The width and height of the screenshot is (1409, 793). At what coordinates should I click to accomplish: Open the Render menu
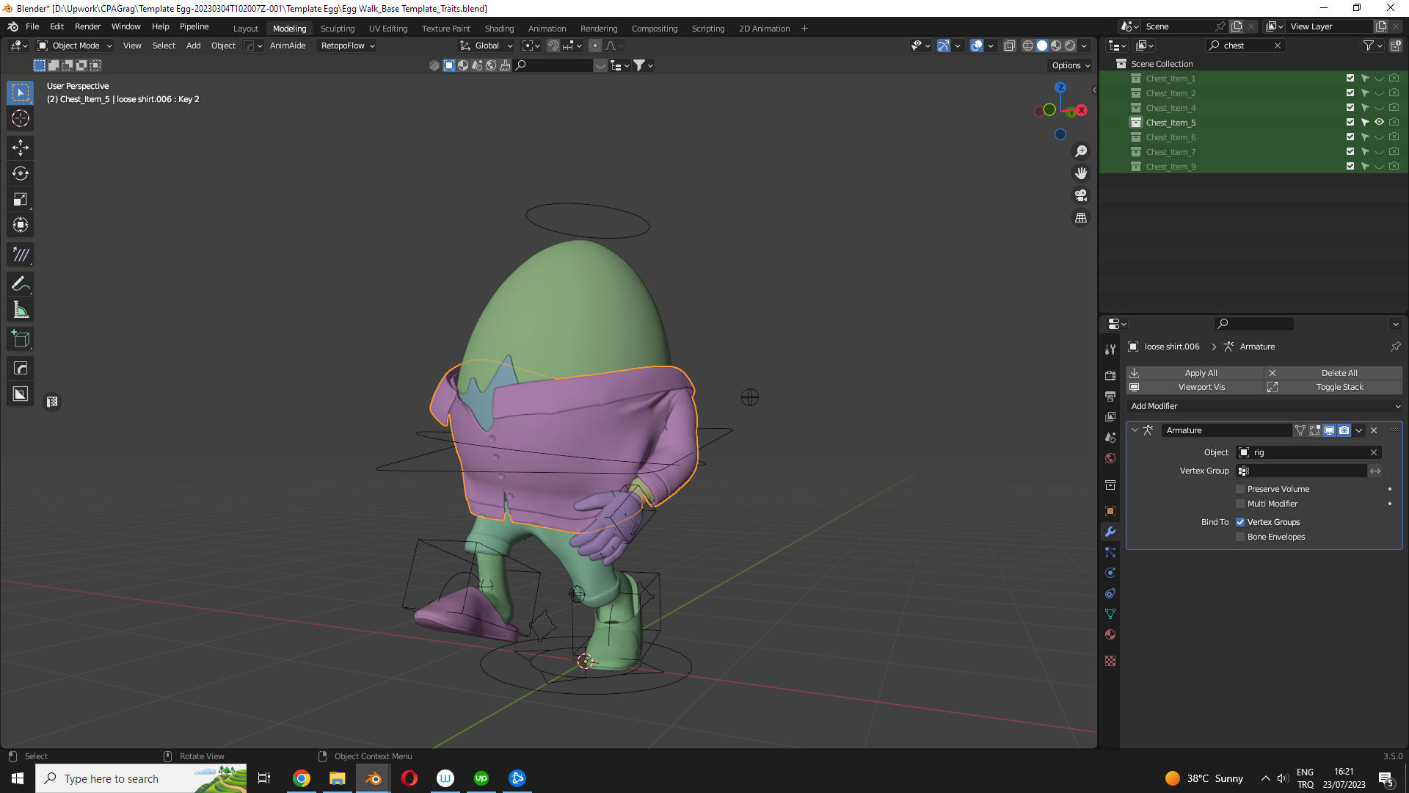tap(87, 26)
